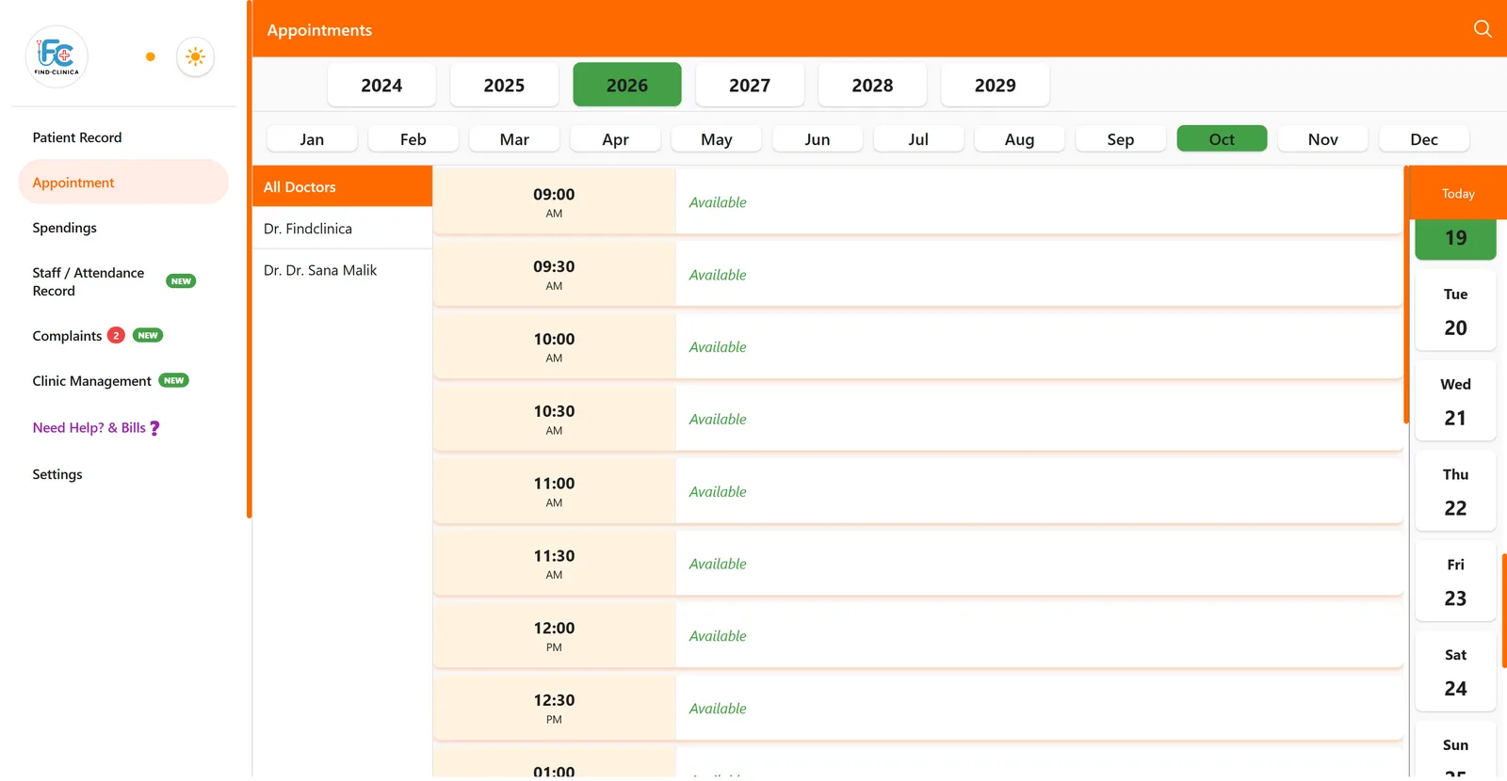This screenshot has height=781, width=1507.
Task: Select year 2024
Action: coord(381,85)
